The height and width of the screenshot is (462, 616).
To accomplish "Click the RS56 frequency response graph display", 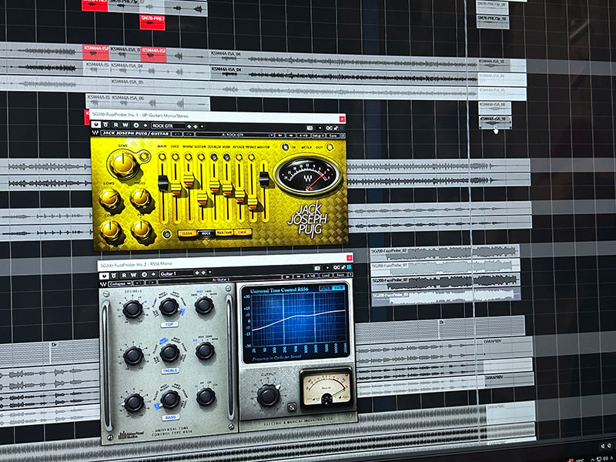I will (300, 322).
